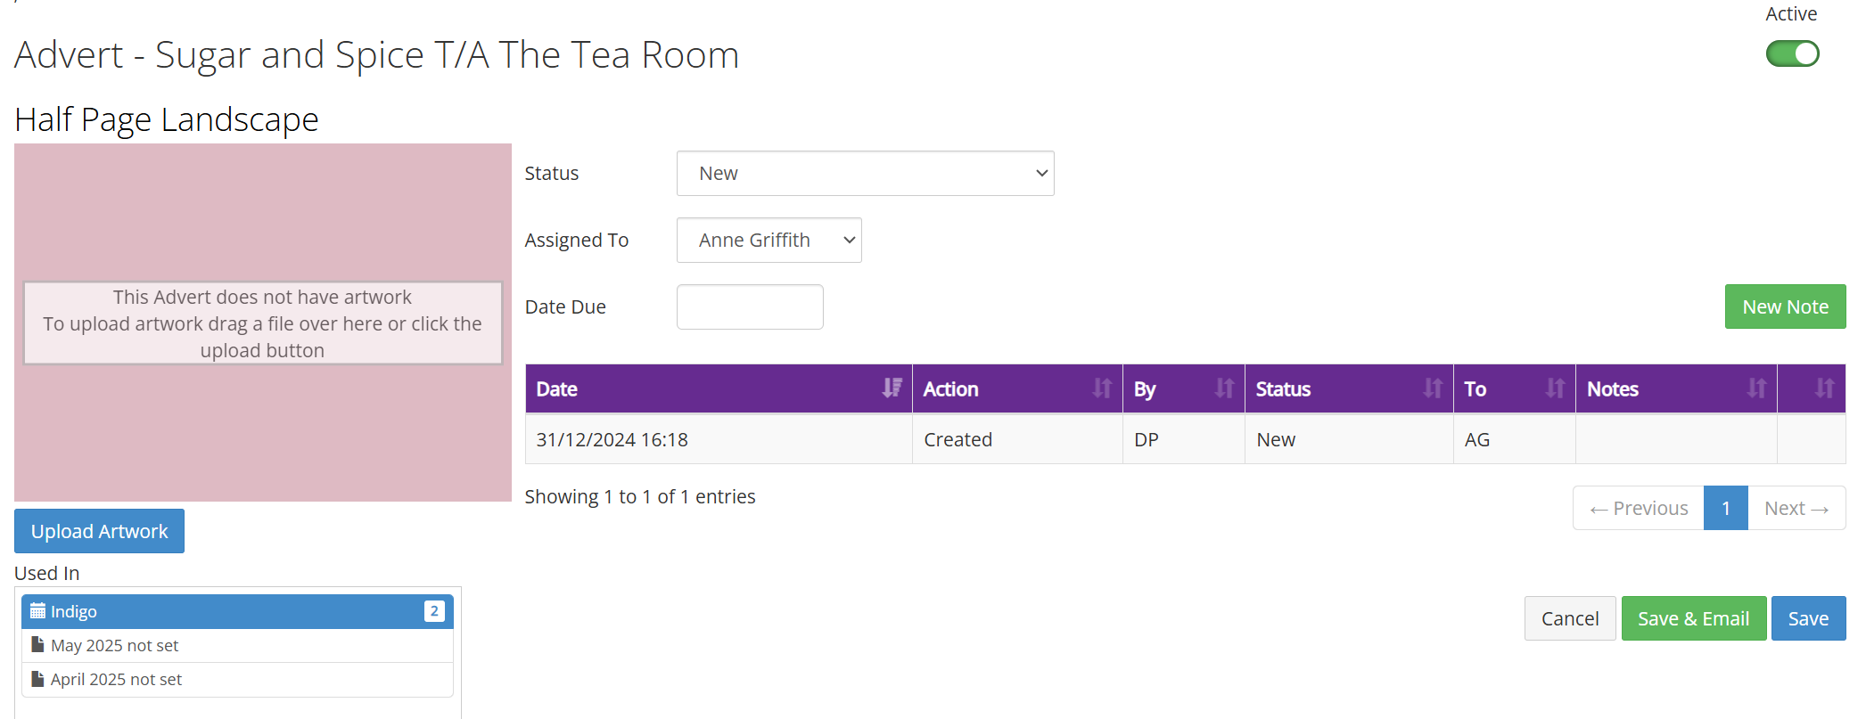This screenshot has width=1866, height=719.
Task: Click the count badge 2 on Indigo
Action: pyautogui.click(x=434, y=611)
